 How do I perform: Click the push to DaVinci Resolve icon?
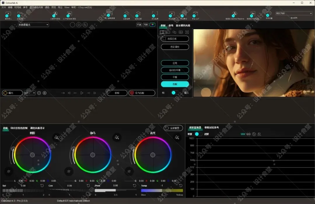[234, 15]
